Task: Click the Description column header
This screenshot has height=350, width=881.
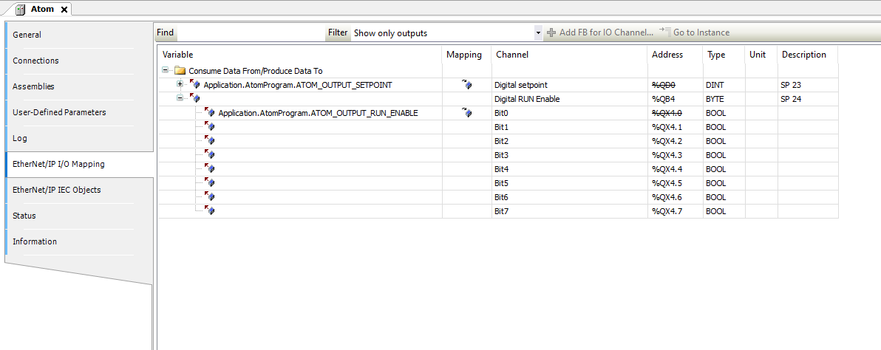Action: pos(807,55)
